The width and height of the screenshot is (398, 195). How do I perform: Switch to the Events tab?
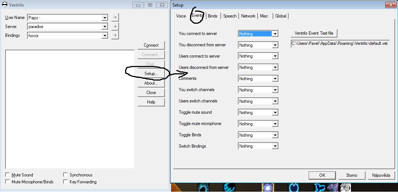click(197, 15)
